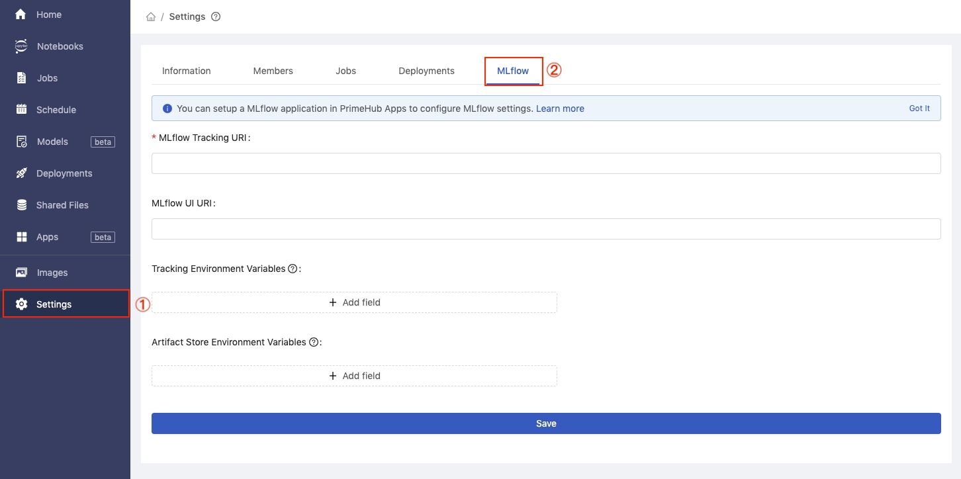Click the 'MLflow Tracking URI' label
Screen dimensions: 961x479
coord(204,138)
